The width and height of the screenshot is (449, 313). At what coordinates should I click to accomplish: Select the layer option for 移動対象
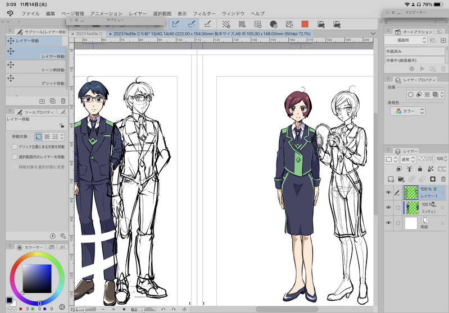click(39, 136)
